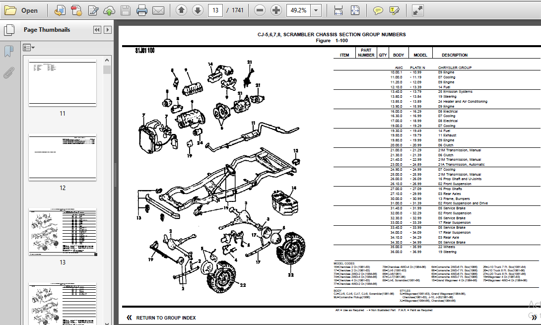Go to previous page arrow

(181, 10)
